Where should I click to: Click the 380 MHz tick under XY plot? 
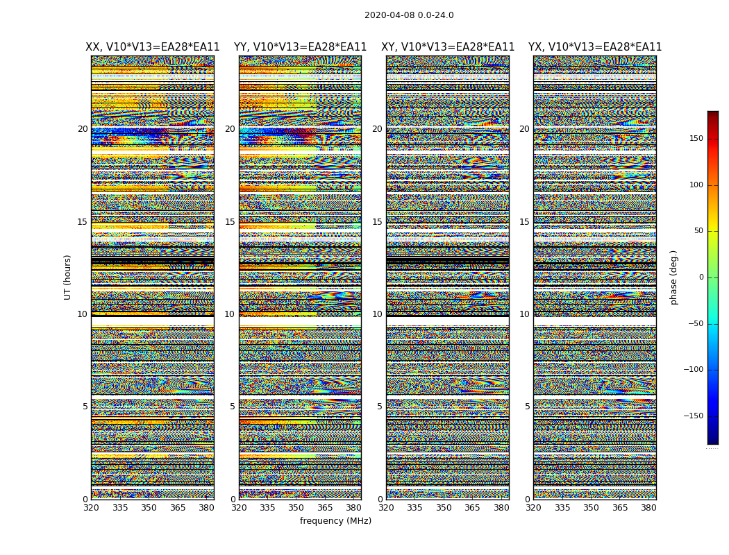501,508
